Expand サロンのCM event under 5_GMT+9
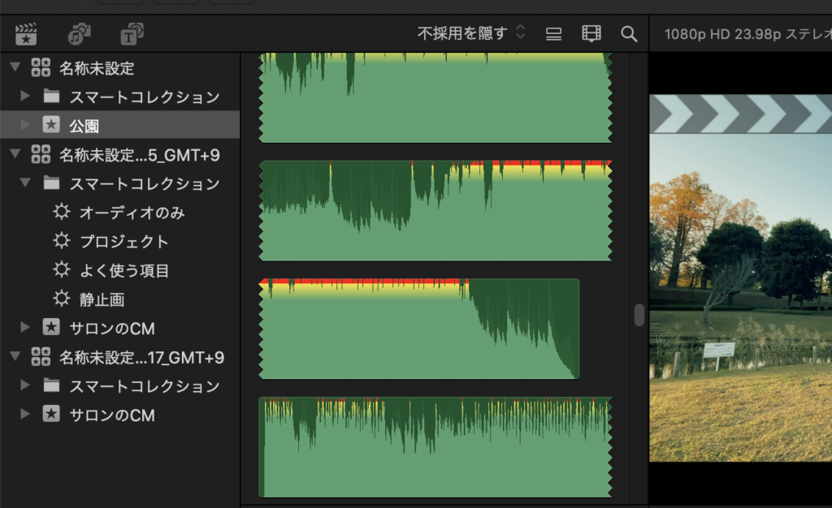 coord(24,327)
